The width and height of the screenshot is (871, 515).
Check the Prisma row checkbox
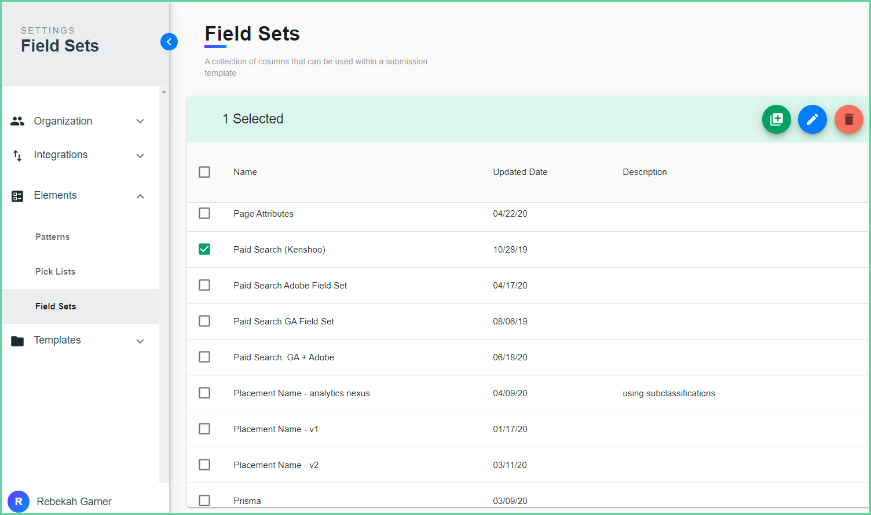click(x=204, y=501)
